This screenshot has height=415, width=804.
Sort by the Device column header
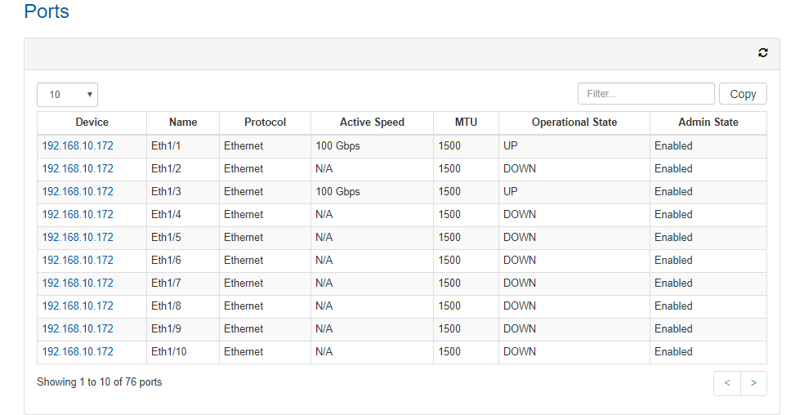pyautogui.click(x=92, y=123)
